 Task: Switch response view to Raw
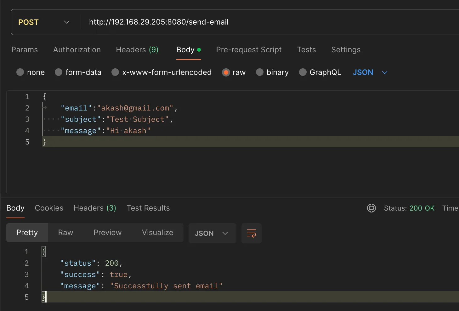point(65,233)
